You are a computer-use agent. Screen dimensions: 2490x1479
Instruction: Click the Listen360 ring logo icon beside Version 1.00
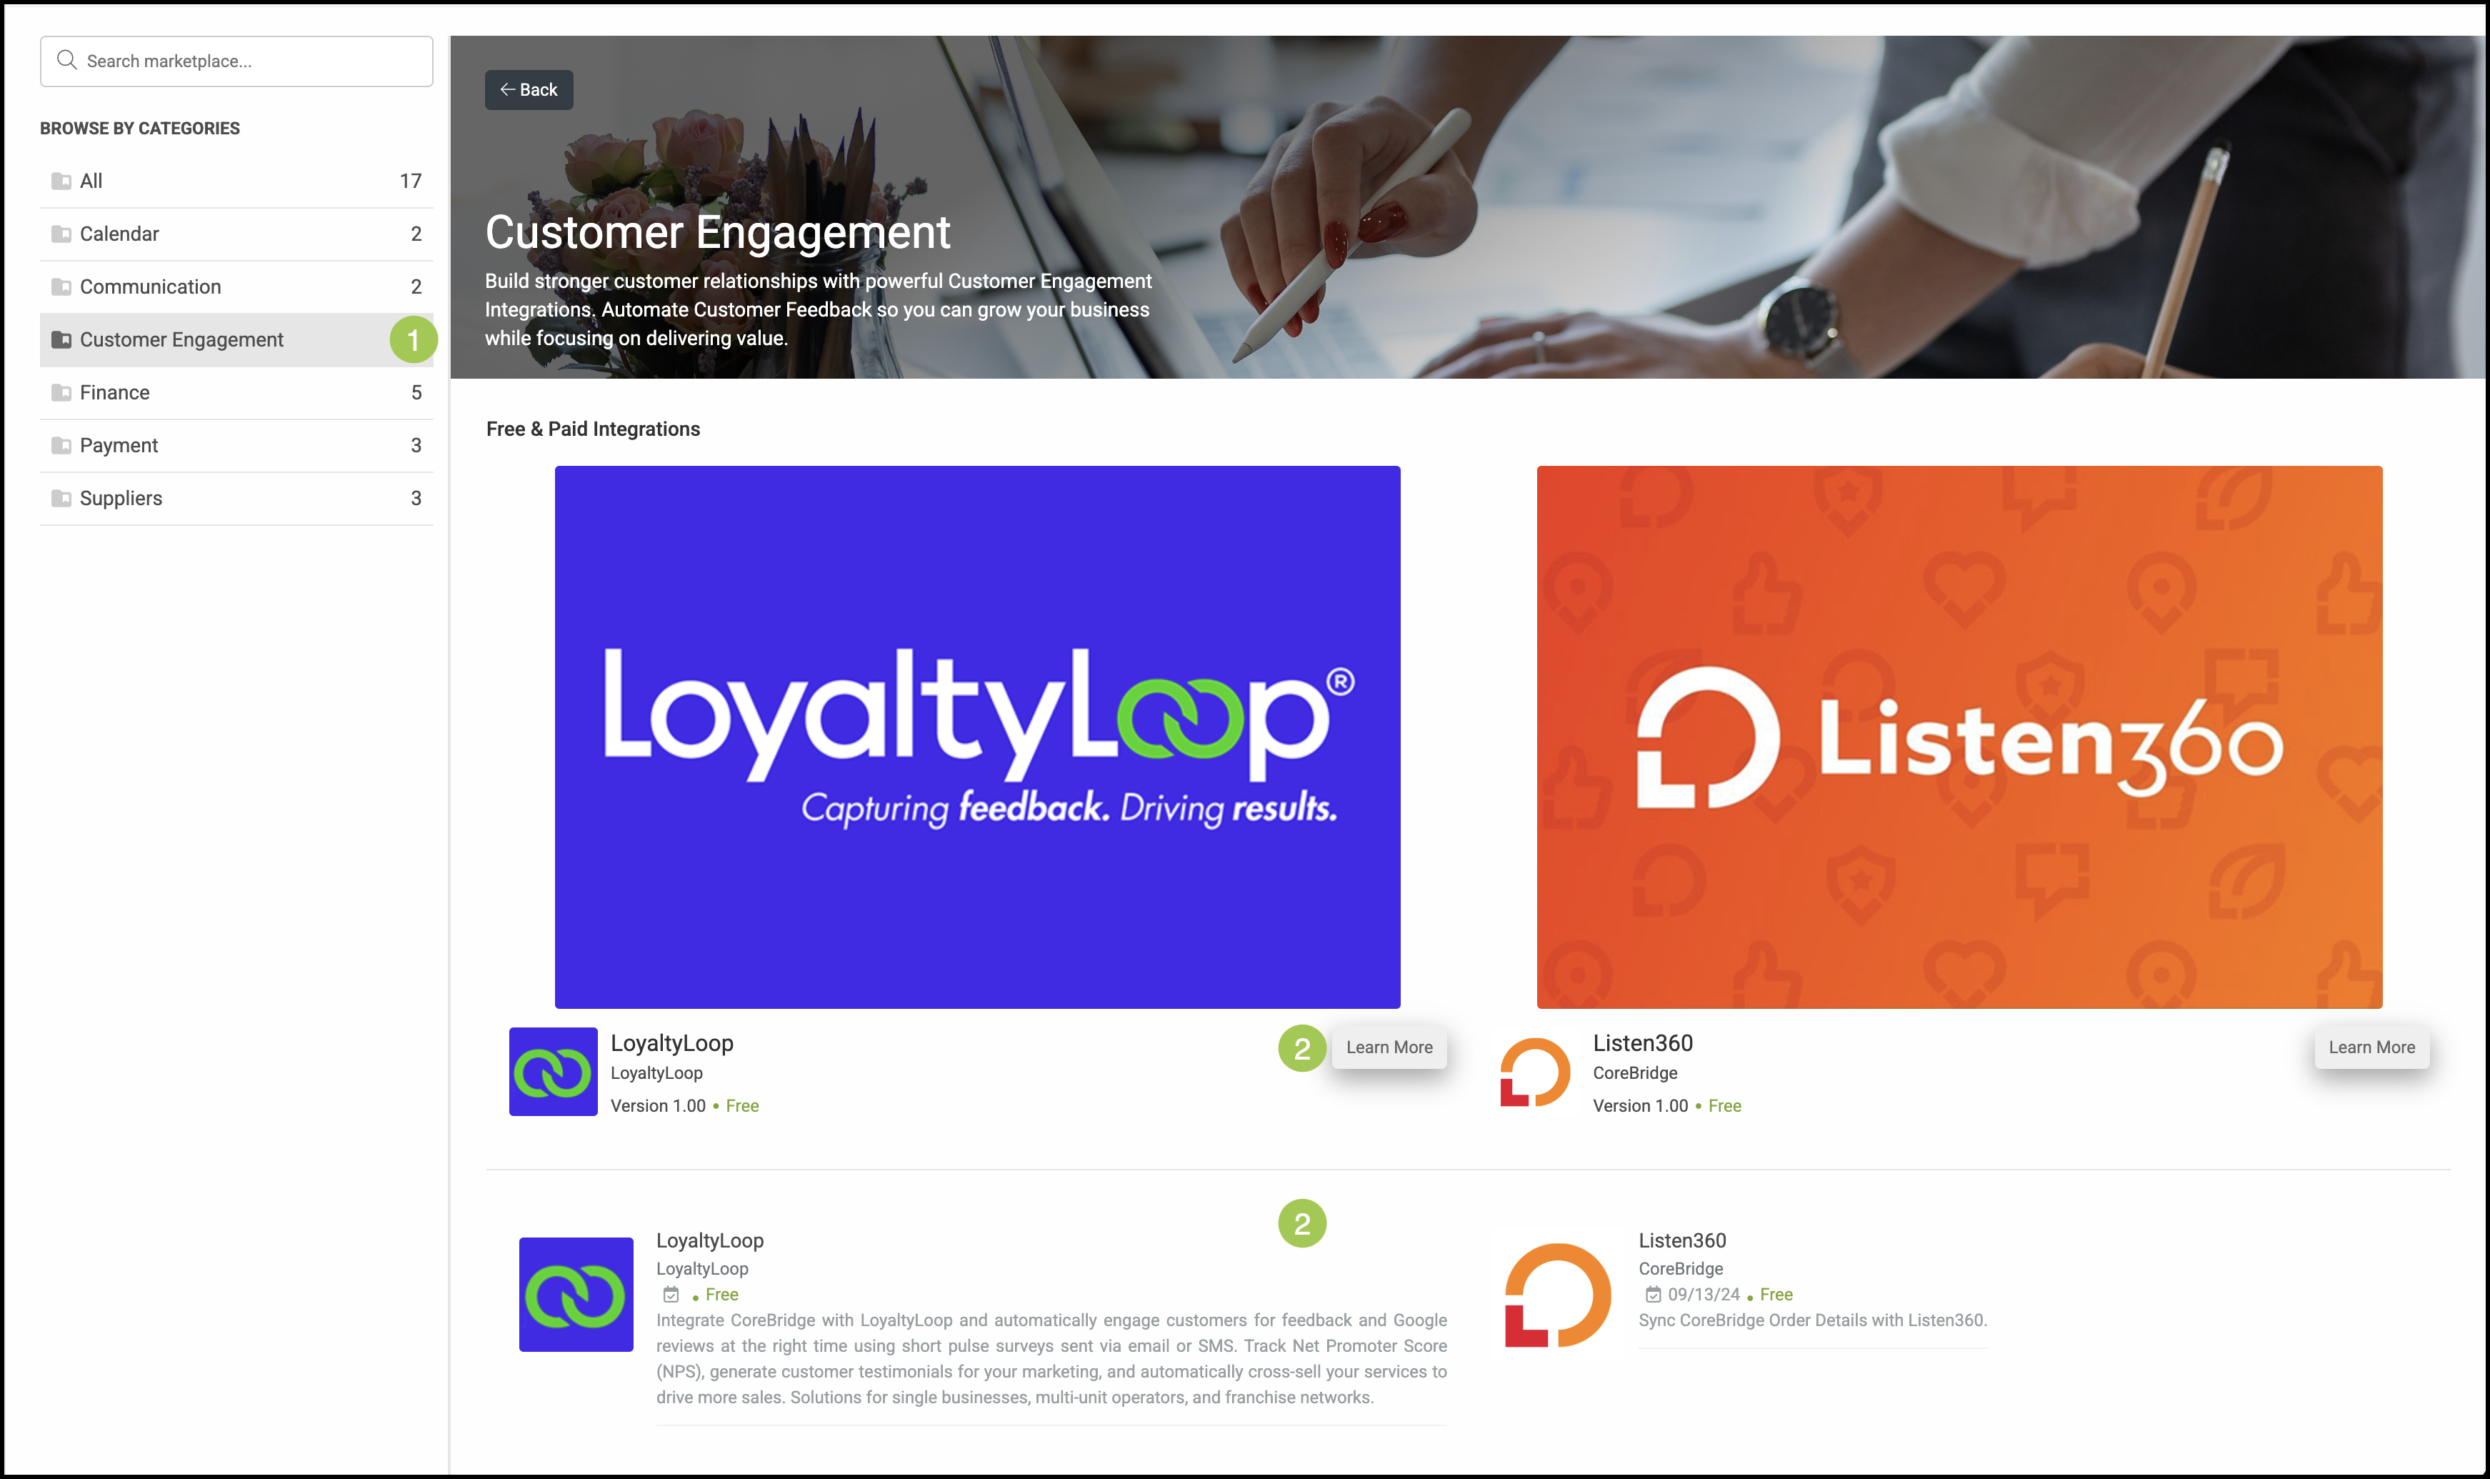tap(1536, 1071)
